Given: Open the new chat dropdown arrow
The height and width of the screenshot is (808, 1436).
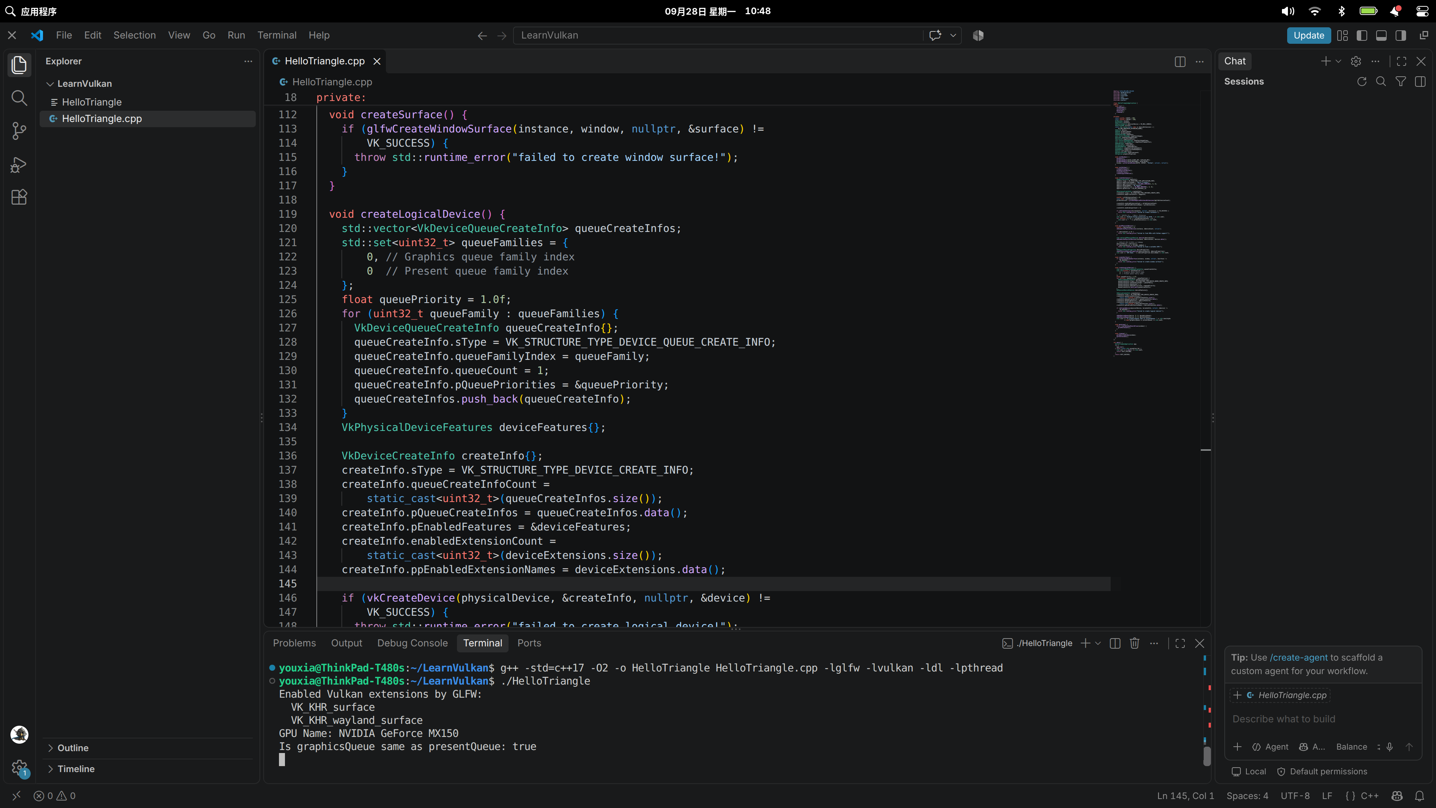Looking at the screenshot, I should [1338, 61].
